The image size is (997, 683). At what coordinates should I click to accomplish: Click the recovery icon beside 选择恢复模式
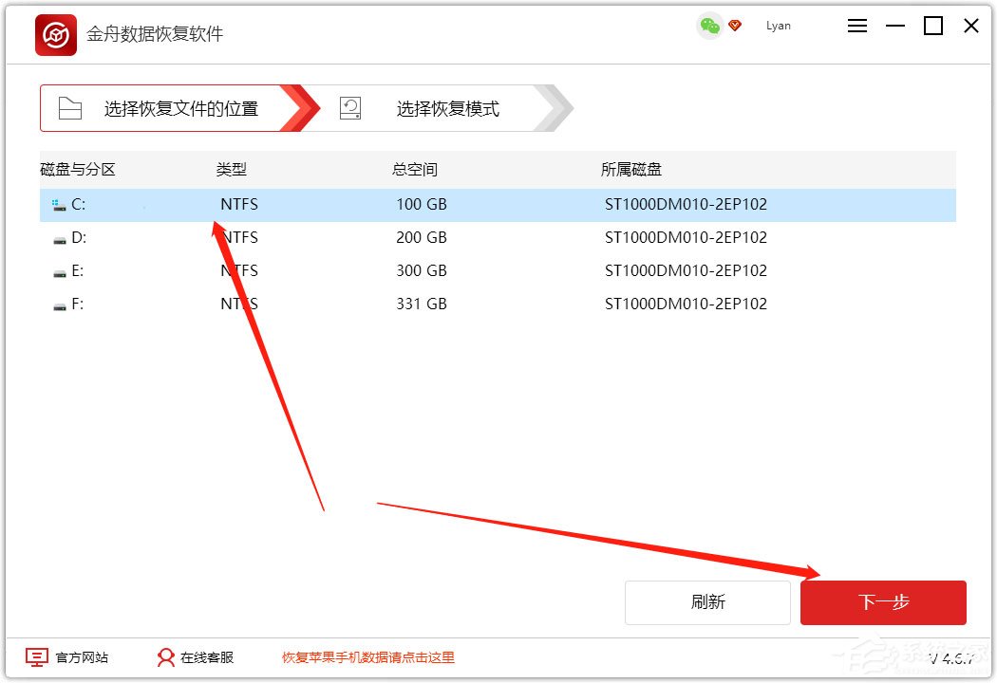pos(350,108)
